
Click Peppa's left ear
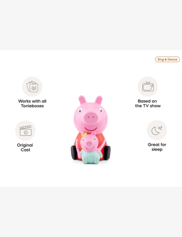click(82, 100)
